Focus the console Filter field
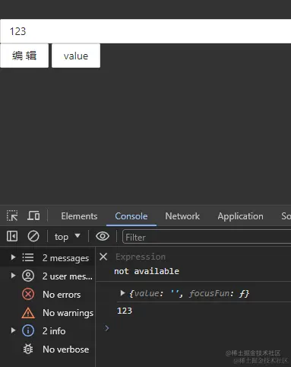This screenshot has width=291, height=367. click(x=207, y=237)
